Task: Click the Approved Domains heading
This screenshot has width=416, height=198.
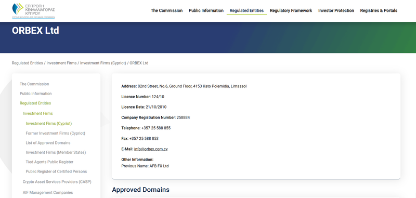Action: [x=140, y=190]
